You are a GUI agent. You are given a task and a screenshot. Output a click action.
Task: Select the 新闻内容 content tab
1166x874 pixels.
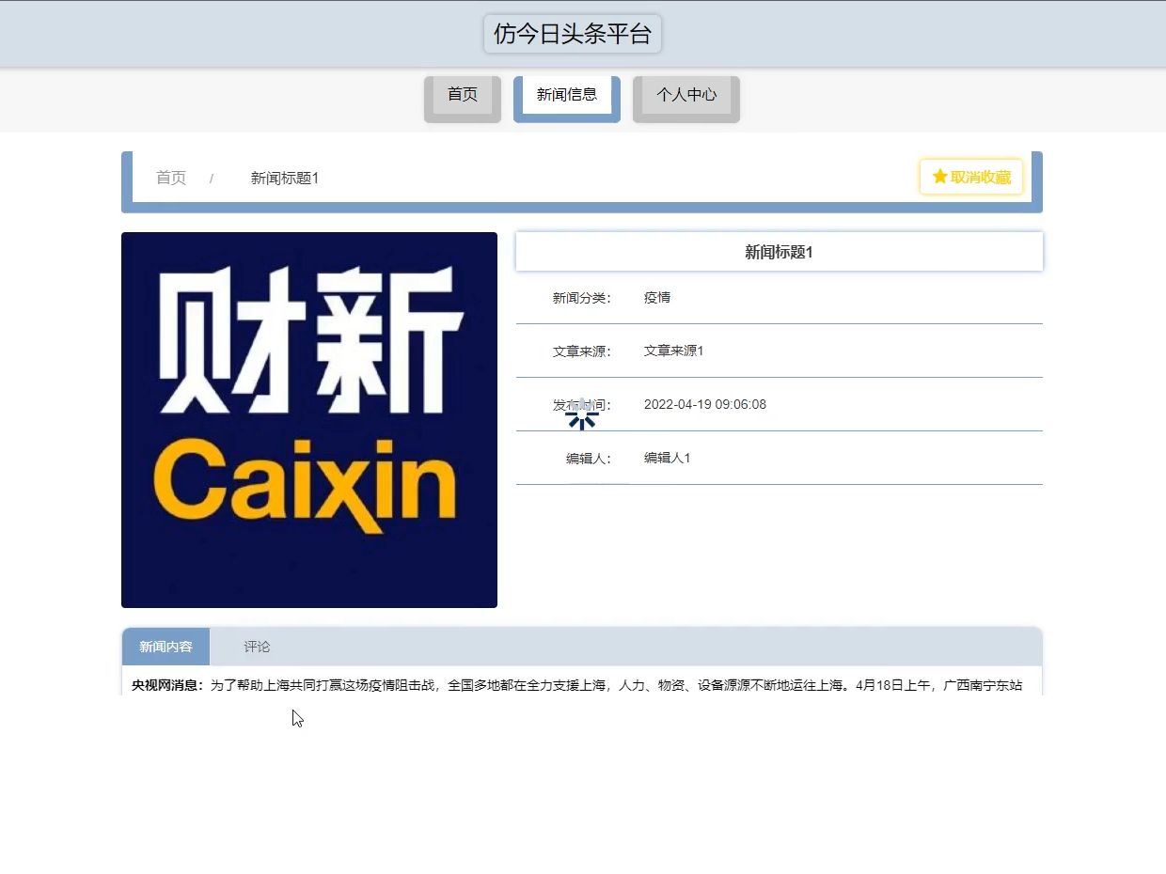[165, 647]
